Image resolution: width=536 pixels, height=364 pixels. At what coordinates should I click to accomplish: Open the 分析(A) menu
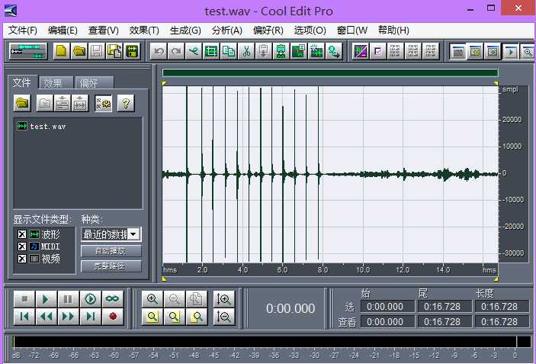pos(226,31)
